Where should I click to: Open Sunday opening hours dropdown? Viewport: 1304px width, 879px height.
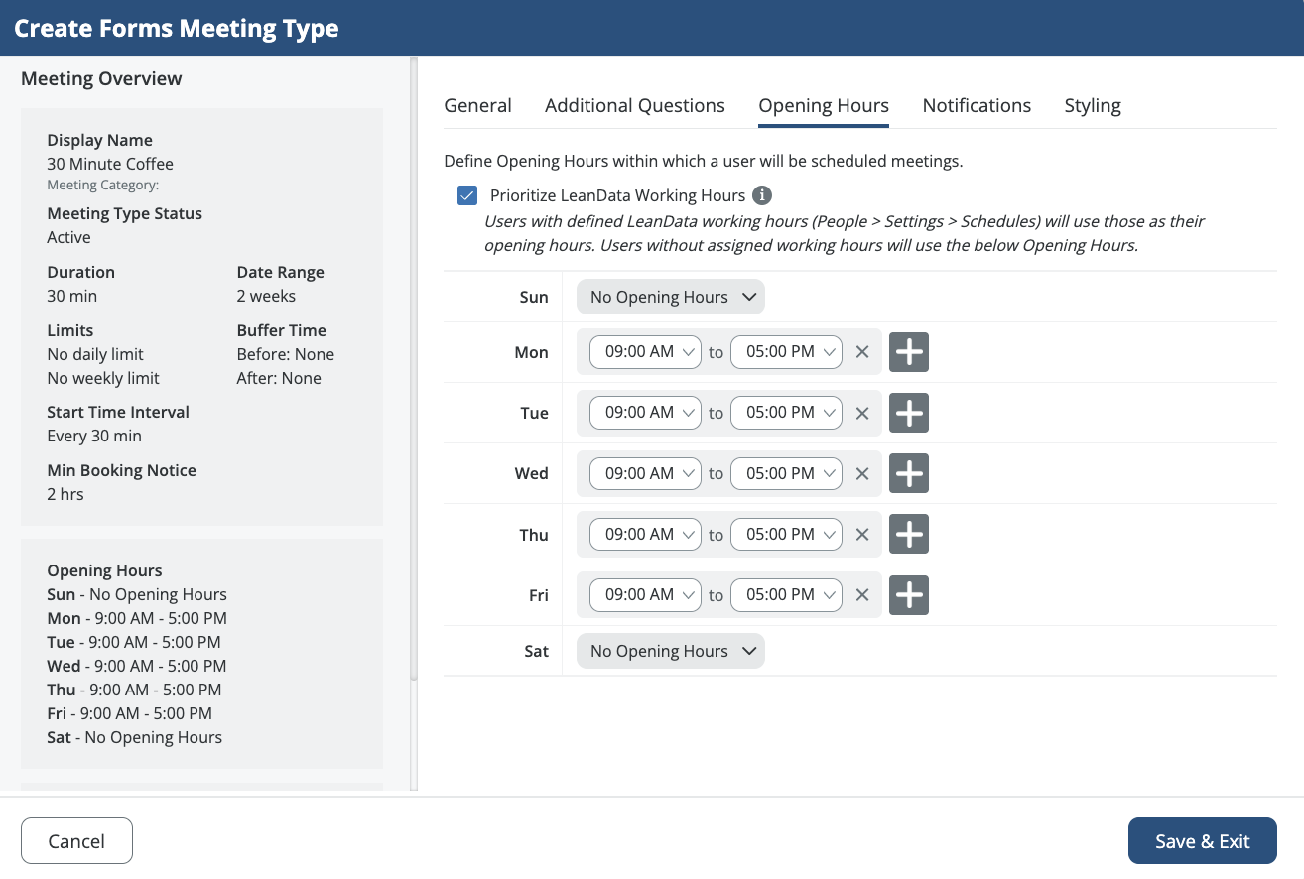click(671, 297)
